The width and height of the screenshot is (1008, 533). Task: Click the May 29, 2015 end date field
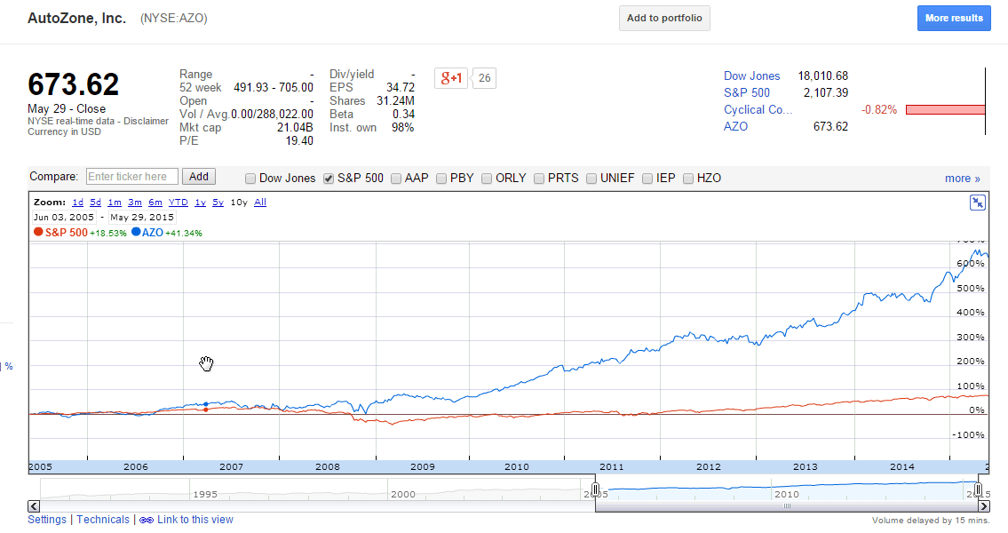point(142,218)
